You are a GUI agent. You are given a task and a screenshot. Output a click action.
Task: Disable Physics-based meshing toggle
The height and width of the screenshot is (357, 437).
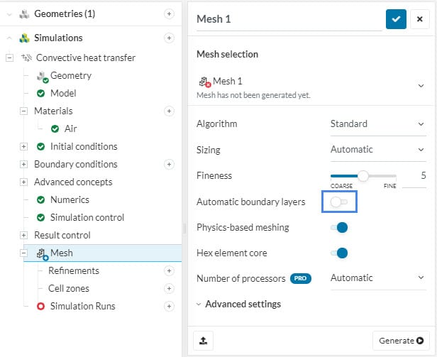pos(339,228)
